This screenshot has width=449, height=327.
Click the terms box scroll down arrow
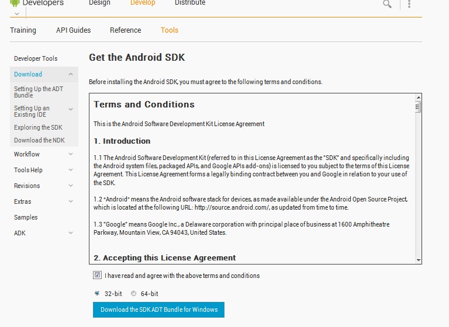point(419,260)
